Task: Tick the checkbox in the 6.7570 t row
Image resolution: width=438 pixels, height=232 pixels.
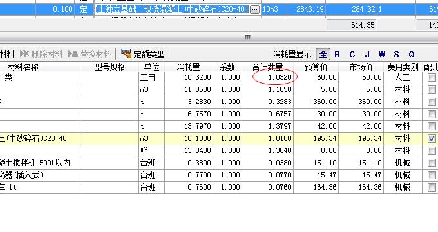Action: 432,114
